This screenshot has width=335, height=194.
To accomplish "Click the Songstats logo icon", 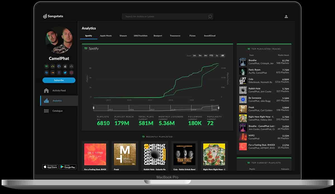I will pos(45,16).
